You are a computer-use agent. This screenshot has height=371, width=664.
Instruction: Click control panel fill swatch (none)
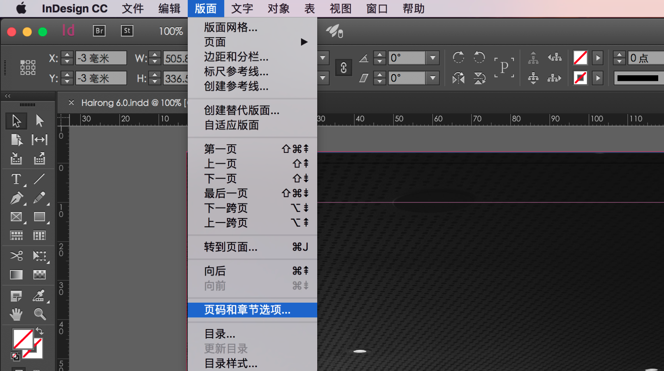(580, 58)
